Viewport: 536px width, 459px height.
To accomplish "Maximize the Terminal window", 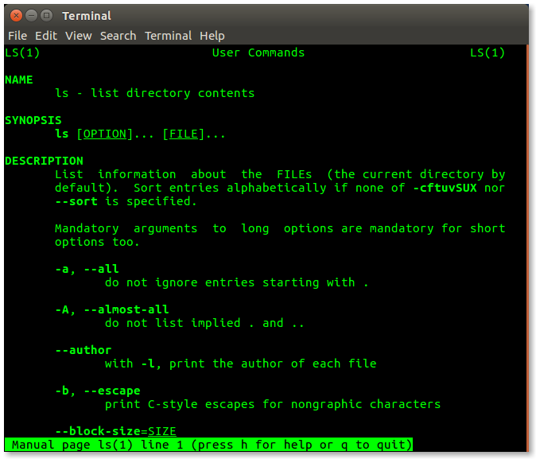I will point(46,16).
